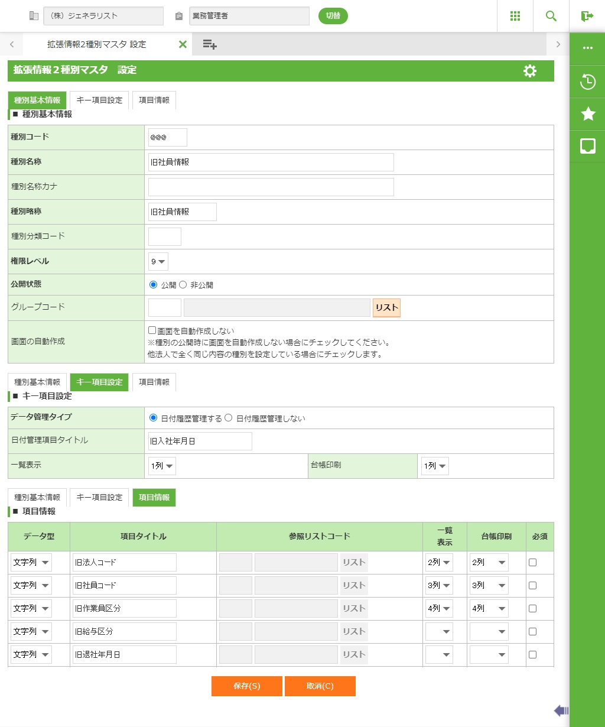This screenshot has height=727, width=605.
Task: Select 日付履歴管理しない radio option
Action: pos(229,418)
